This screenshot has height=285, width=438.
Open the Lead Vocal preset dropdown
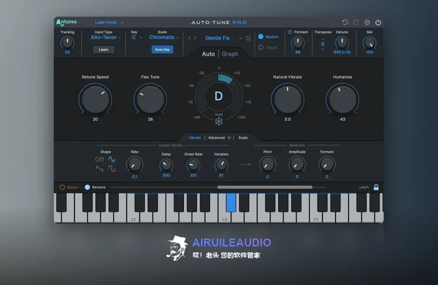point(109,22)
